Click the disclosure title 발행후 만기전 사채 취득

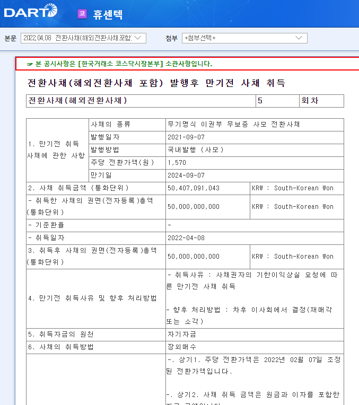click(x=227, y=83)
